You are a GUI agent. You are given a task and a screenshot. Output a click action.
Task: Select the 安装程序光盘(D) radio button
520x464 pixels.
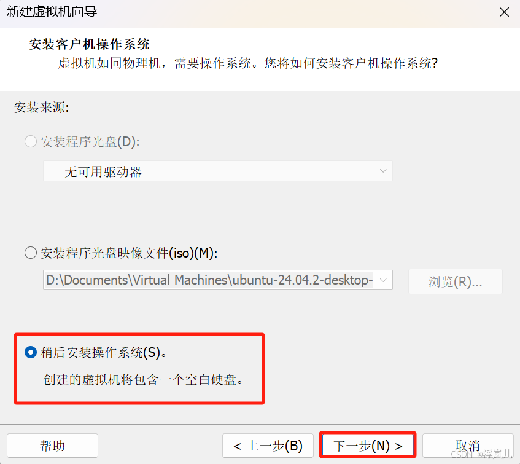click(31, 142)
